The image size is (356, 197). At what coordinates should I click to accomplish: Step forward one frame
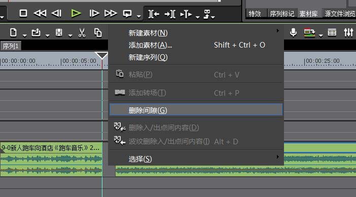pyautogui.click(x=94, y=13)
